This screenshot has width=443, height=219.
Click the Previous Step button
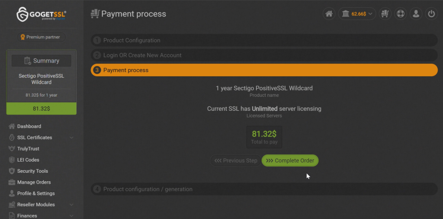coord(236,160)
